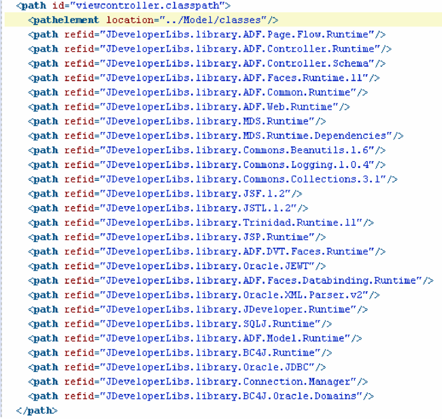Click the ADF.Controller.Runtime refid line
Image resolution: width=442 pixels, height=419 pixels.
point(209,49)
